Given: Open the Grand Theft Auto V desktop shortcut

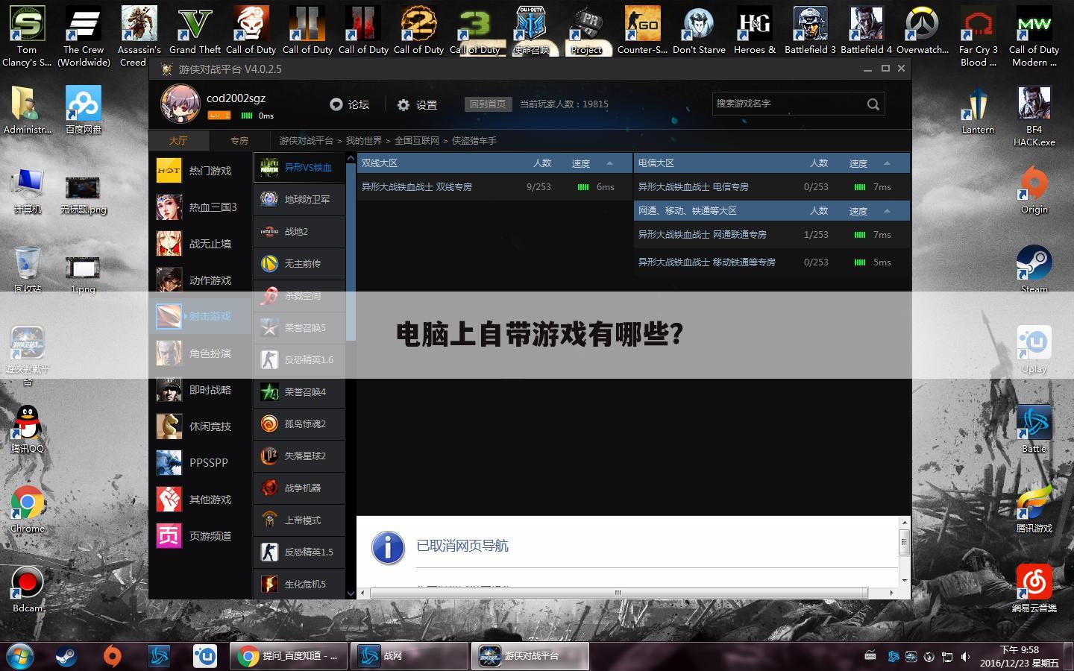Looking at the screenshot, I should tap(195, 31).
